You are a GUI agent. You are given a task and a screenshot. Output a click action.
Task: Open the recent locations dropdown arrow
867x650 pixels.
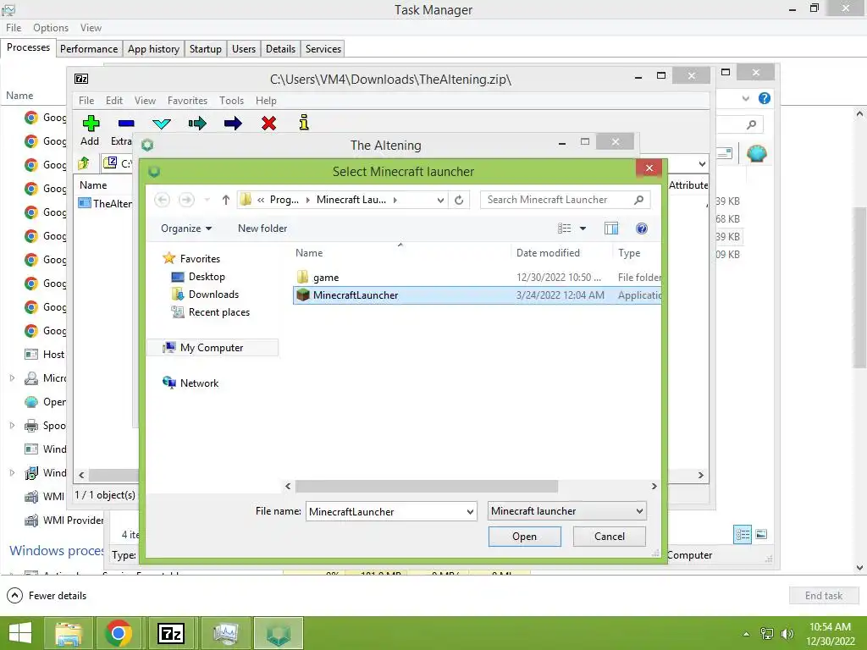207,200
